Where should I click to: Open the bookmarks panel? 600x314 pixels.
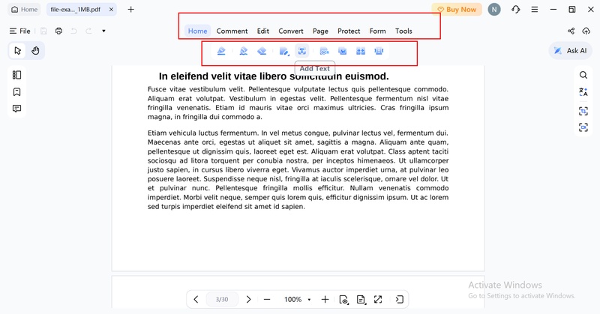16,91
